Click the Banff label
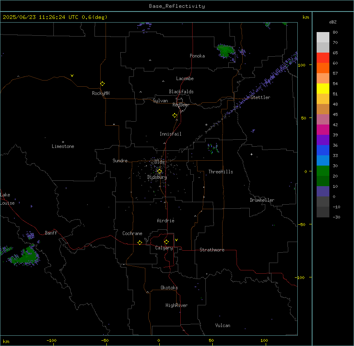The width and height of the screenshot is (354, 346). click(51, 233)
